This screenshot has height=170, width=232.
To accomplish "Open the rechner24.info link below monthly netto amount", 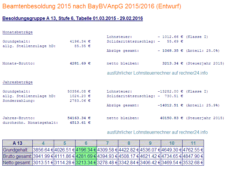I will pyautogui.click(x=157, y=73).
